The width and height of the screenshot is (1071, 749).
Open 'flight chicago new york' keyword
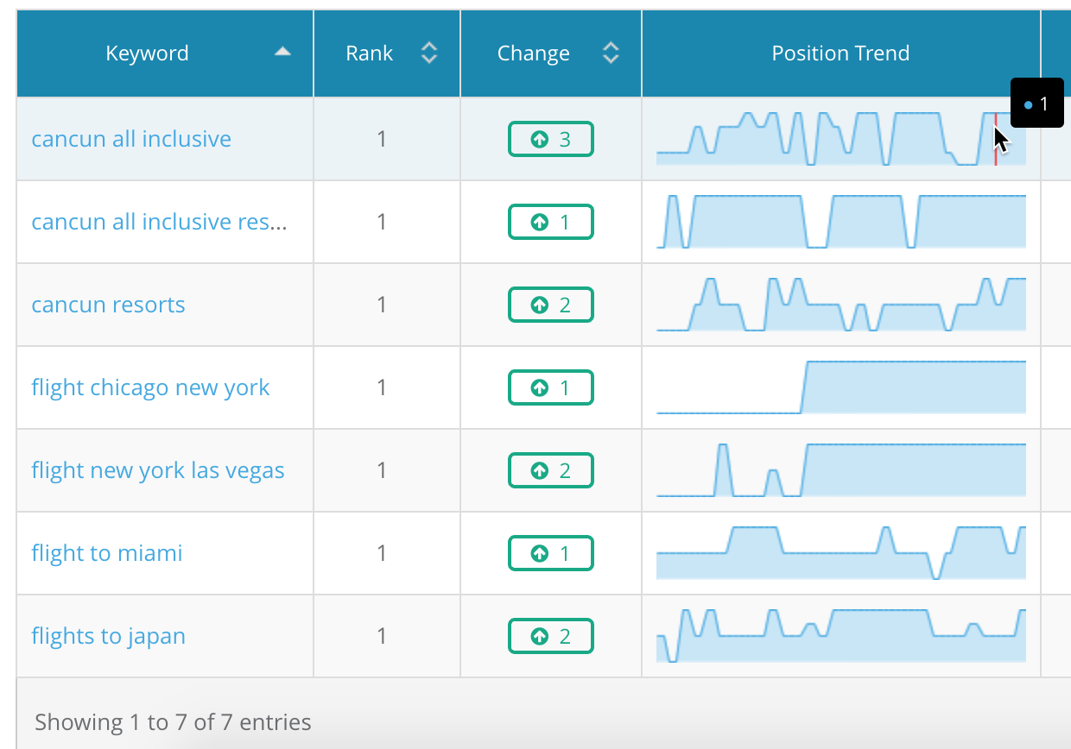tap(150, 387)
